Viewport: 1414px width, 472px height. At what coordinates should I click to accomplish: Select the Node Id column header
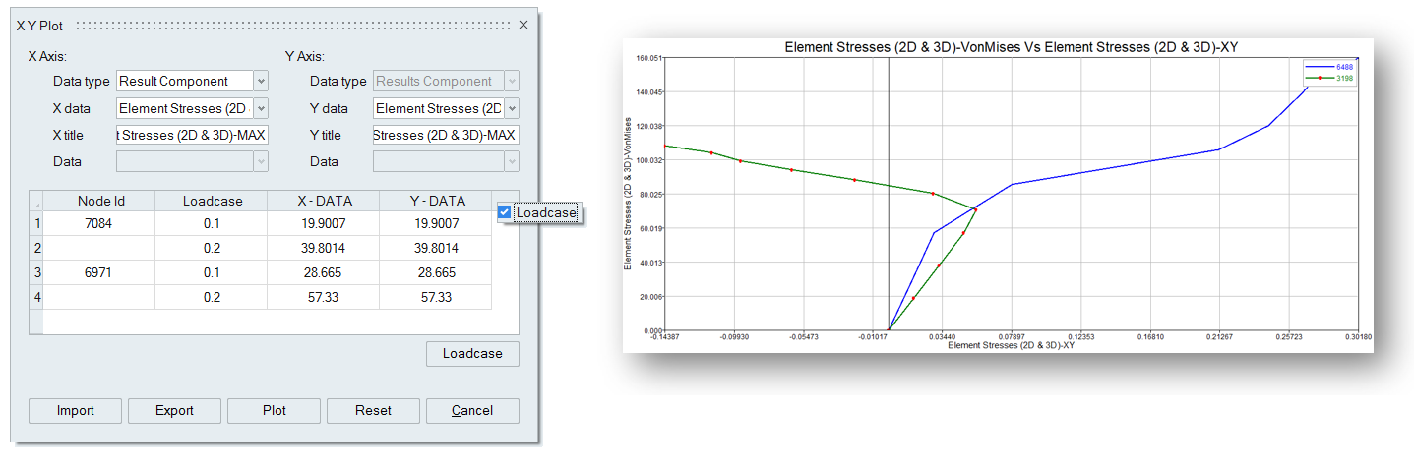100,201
